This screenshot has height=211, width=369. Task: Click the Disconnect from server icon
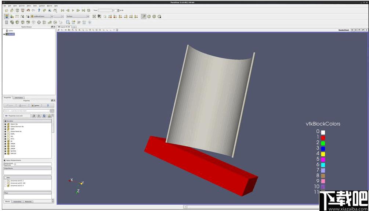tap(23, 10)
